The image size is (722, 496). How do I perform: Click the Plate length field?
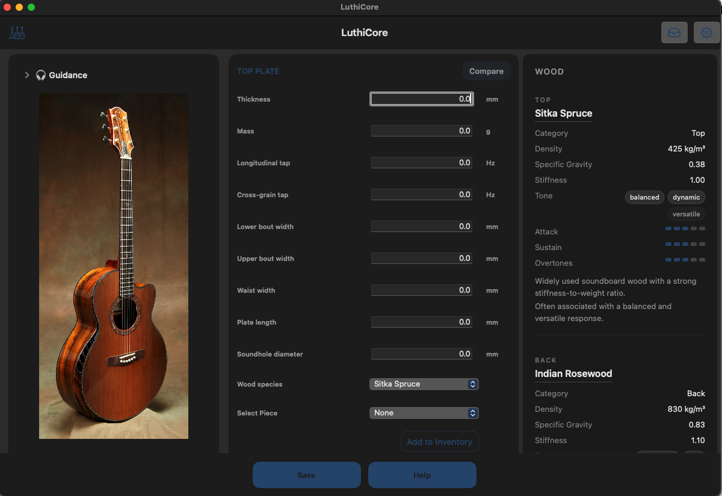pos(422,322)
